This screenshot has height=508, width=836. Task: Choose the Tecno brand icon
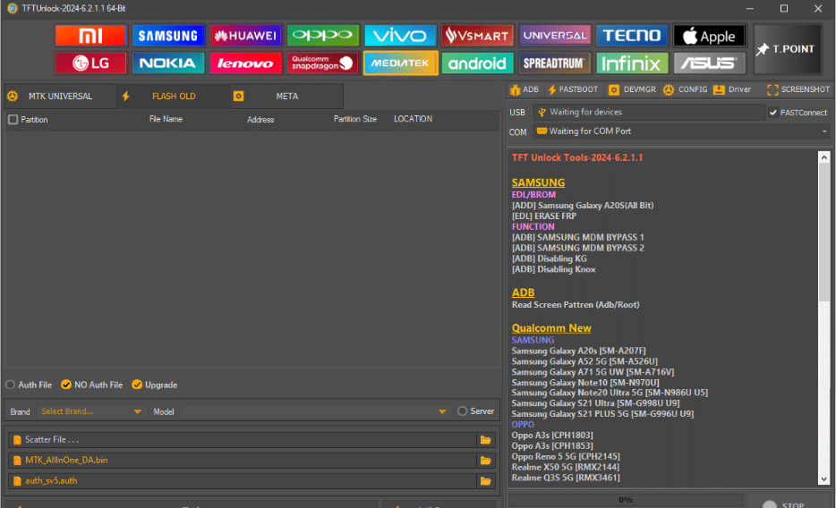point(632,36)
